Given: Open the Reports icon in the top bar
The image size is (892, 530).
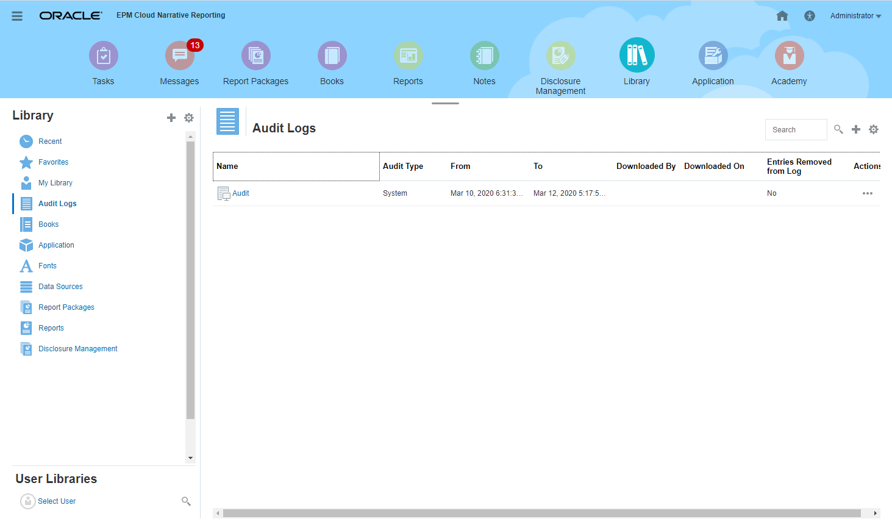Looking at the screenshot, I should (x=409, y=56).
